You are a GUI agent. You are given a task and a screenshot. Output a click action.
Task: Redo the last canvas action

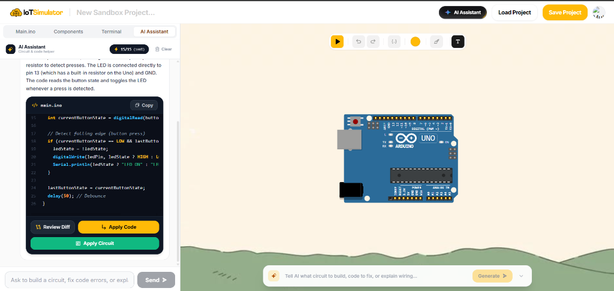373,41
